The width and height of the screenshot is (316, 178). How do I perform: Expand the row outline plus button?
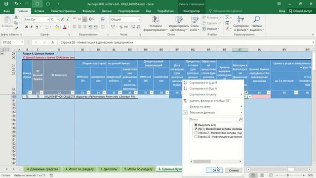(x=2, y=53)
